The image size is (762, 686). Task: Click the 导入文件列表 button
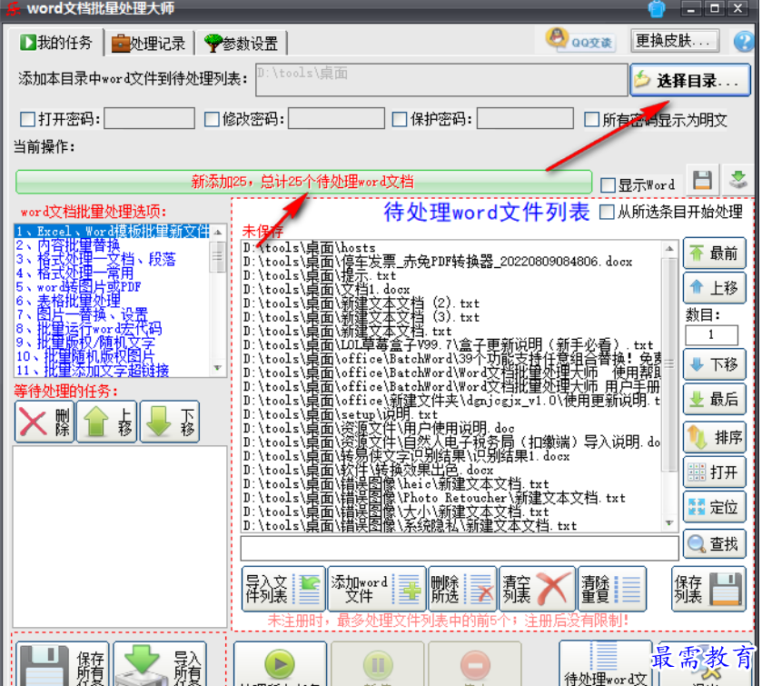point(283,589)
